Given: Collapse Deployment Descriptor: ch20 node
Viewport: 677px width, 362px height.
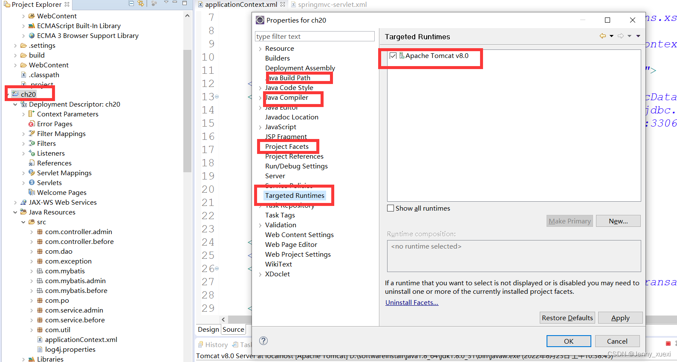Looking at the screenshot, I should pos(15,104).
